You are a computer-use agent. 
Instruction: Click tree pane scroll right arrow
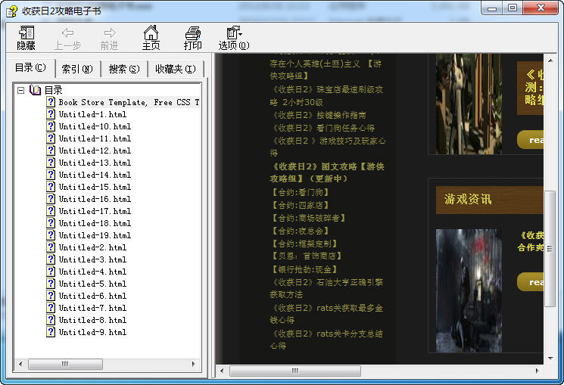coord(194,364)
